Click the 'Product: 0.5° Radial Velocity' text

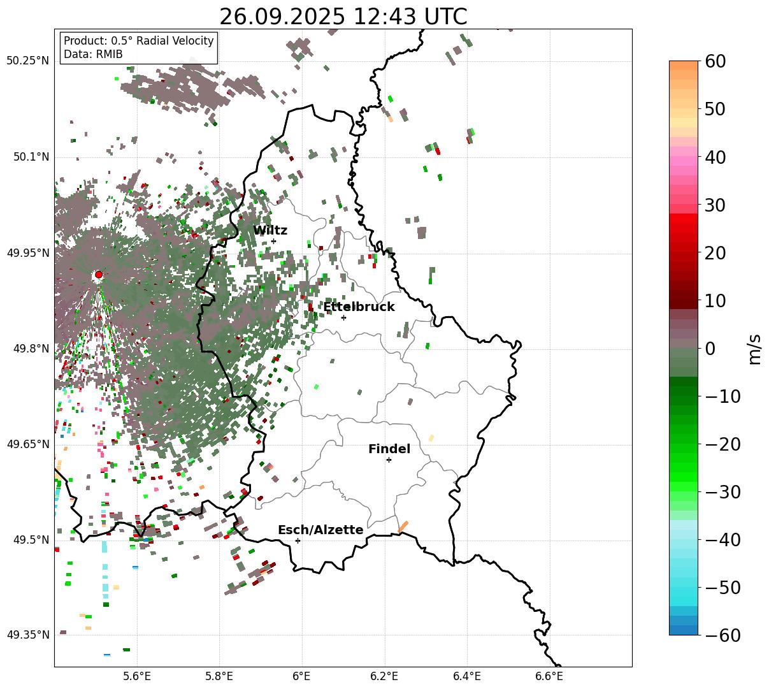pos(139,41)
